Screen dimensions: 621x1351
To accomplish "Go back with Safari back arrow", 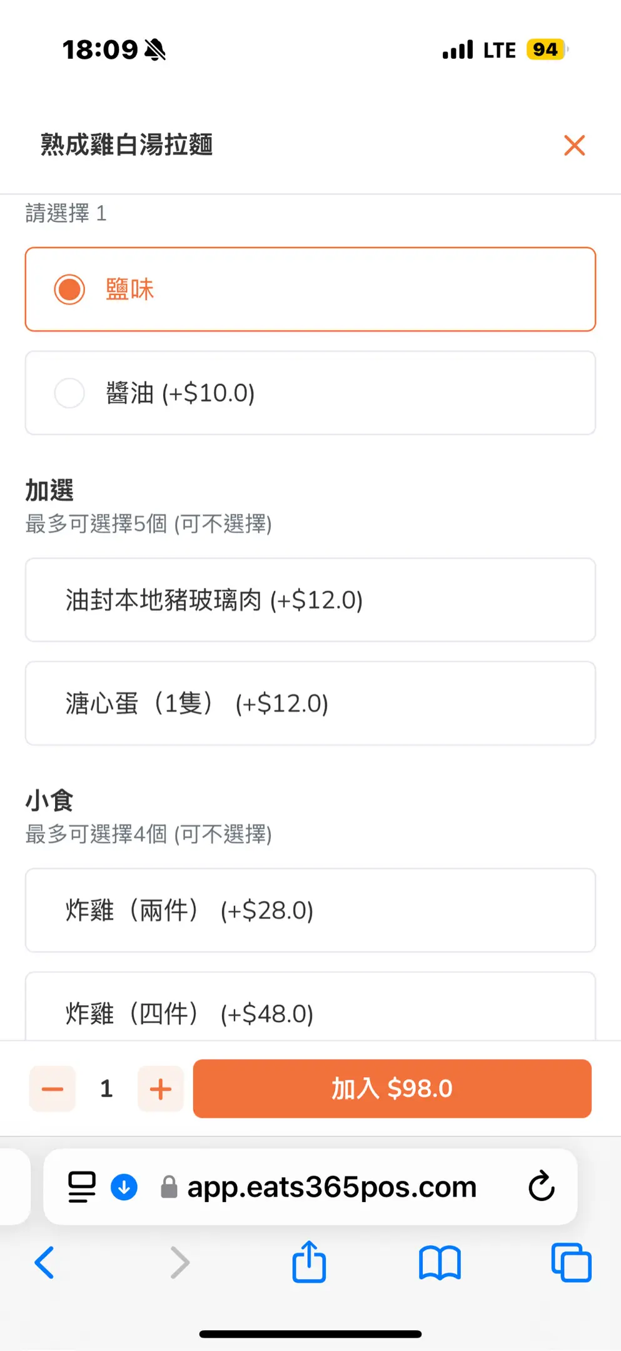I will (44, 1262).
